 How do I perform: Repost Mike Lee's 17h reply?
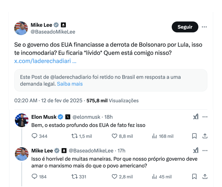click(75, 177)
